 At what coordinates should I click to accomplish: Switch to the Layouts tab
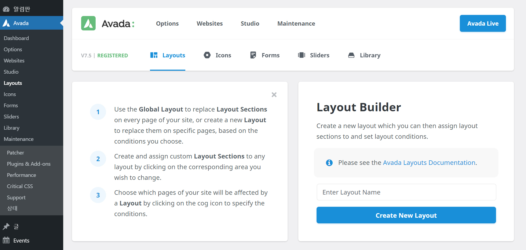(x=168, y=55)
